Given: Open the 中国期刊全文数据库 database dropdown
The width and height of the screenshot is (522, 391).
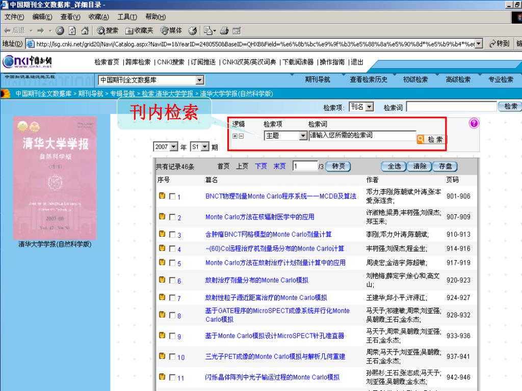Looking at the screenshot, I should tap(199, 80).
